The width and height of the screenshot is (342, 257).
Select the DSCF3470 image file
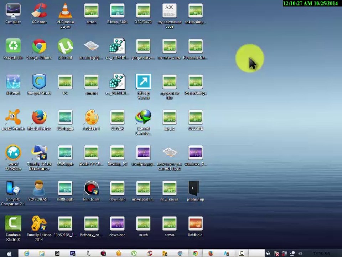[143, 13]
